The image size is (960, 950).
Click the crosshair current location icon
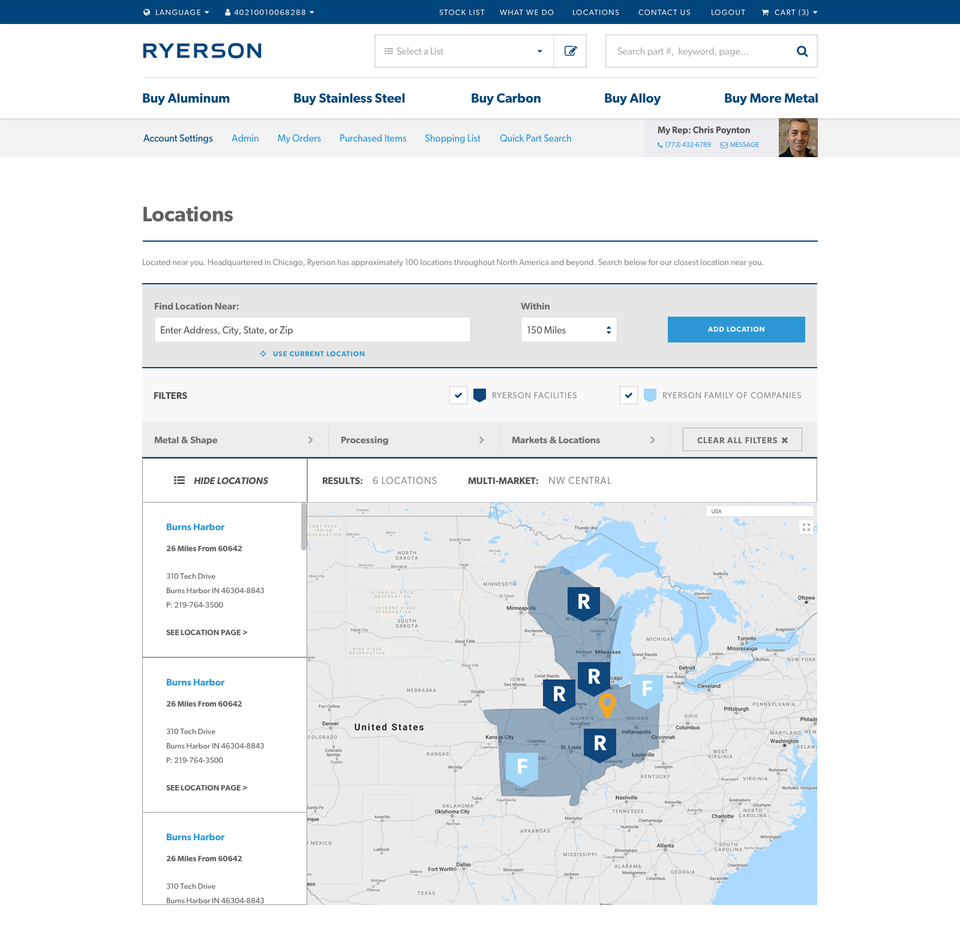click(x=263, y=354)
